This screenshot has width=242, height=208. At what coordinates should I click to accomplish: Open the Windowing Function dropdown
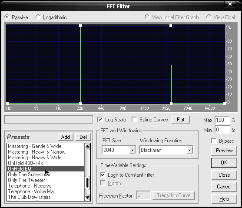190,150
